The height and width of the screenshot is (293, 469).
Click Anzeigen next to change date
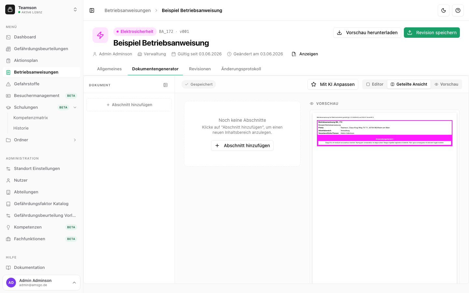[305, 54]
